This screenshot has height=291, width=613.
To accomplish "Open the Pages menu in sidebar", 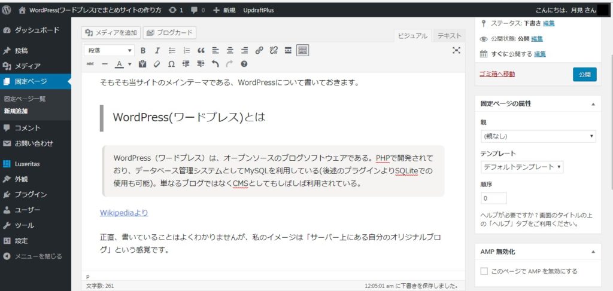I will click(x=35, y=81).
